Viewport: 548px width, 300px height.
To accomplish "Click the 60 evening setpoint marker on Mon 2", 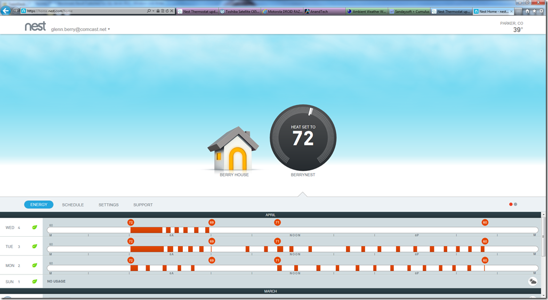I will click(485, 260).
